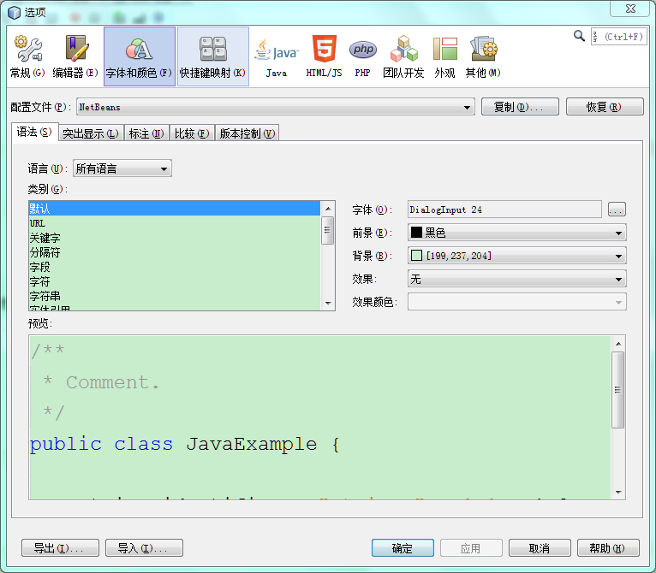Open the PHP options category
The width and height of the screenshot is (656, 573).
[362, 56]
